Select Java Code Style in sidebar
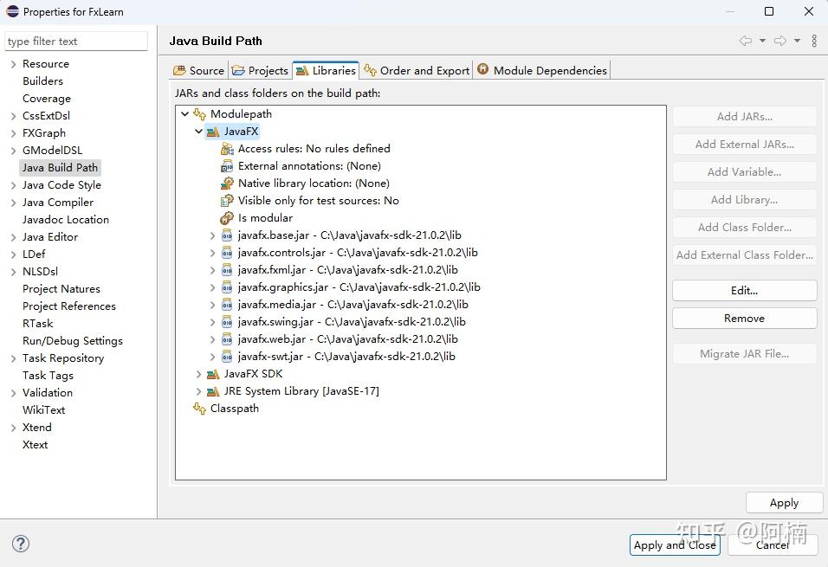The width and height of the screenshot is (828, 567). [x=61, y=184]
